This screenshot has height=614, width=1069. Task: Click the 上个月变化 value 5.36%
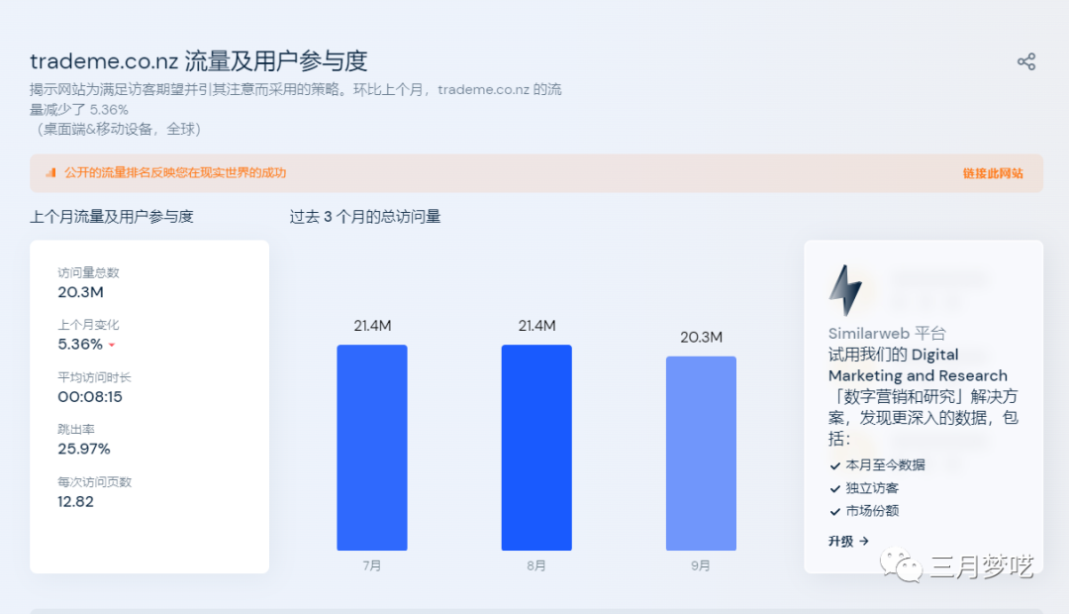80,345
